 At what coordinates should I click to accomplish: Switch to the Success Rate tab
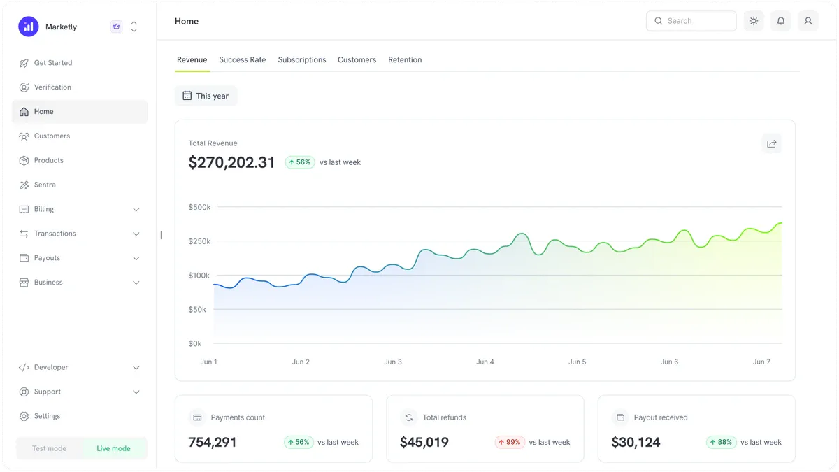point(243,60)
